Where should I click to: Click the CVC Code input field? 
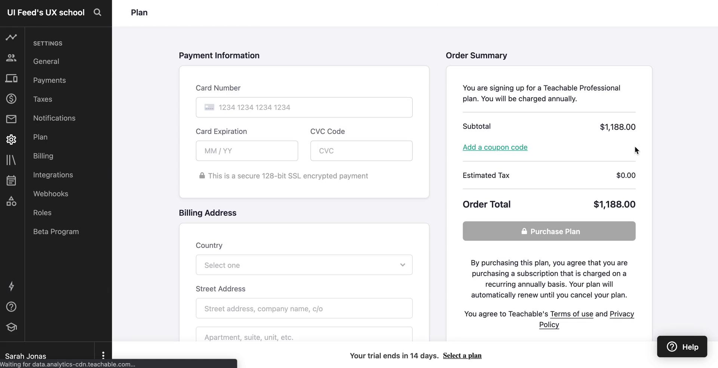361,151
